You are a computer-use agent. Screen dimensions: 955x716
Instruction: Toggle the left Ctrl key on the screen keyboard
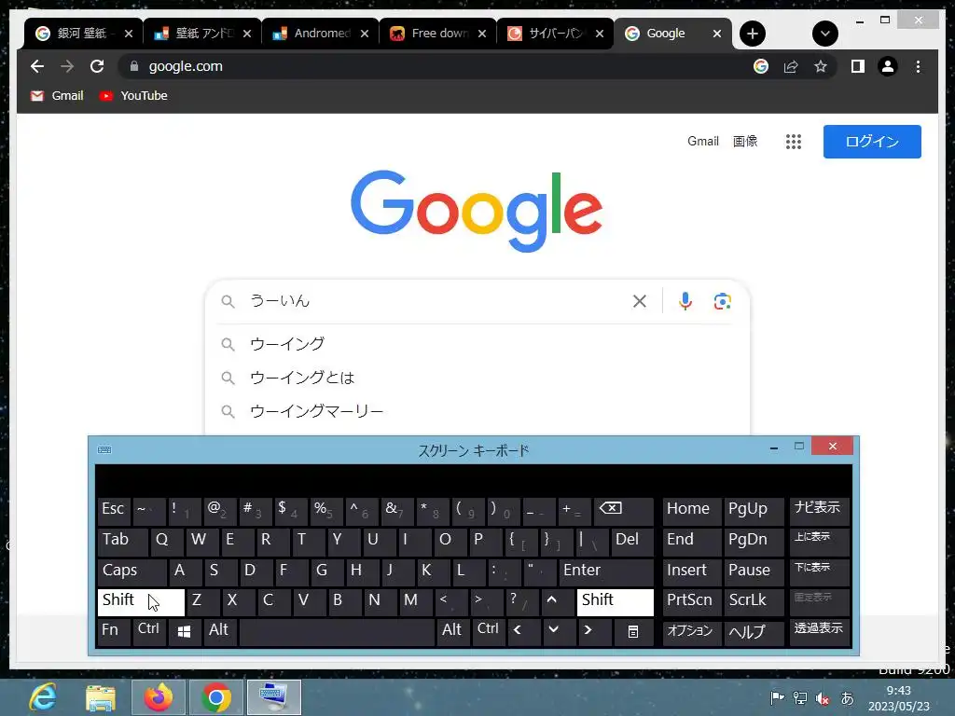coord(149,631)
